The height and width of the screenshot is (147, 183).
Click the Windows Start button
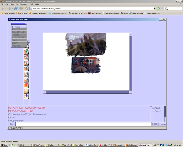(4, 145)
